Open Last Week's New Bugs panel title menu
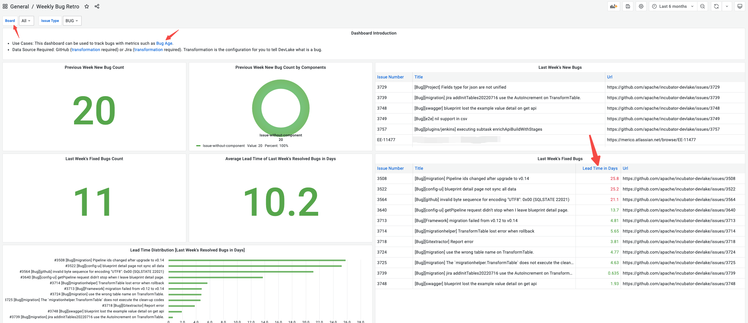748x323 pixels. (x=560, y=67)
